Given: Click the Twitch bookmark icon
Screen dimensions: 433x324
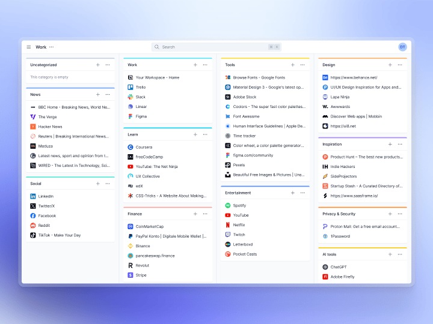Looking at the screenshot, I should [228, 235].
